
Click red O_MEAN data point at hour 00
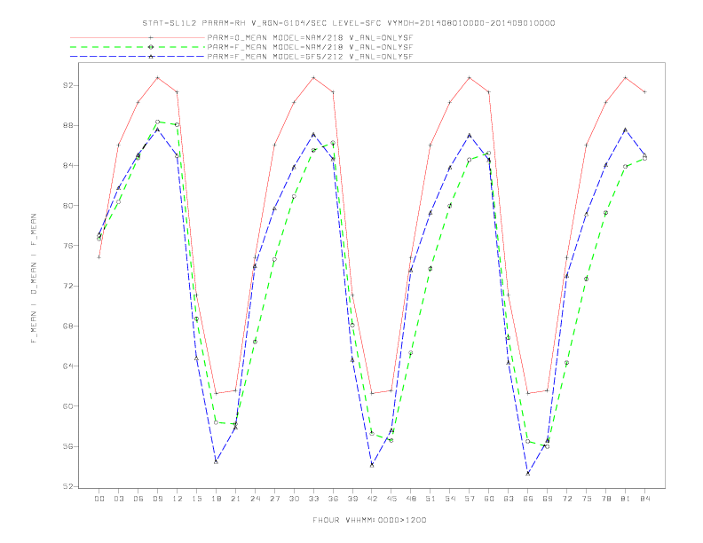[x=99, y=257]
